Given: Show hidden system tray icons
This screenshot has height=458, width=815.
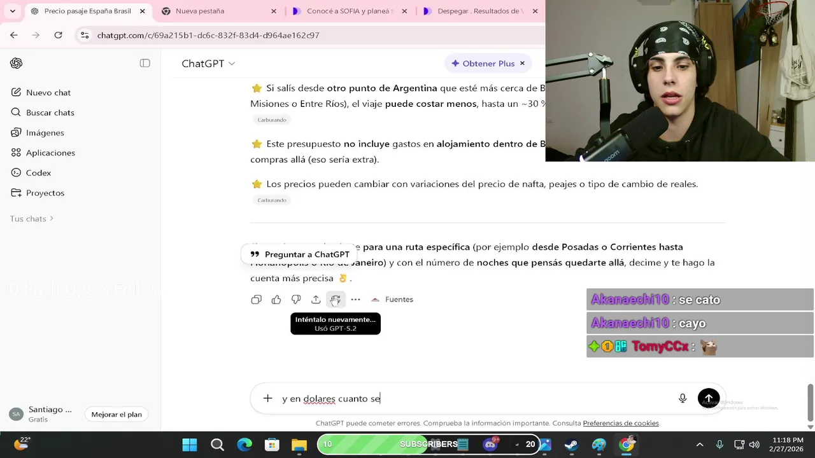Looking at the screenshot, I should pyautogui.click(x=700, y=445).
